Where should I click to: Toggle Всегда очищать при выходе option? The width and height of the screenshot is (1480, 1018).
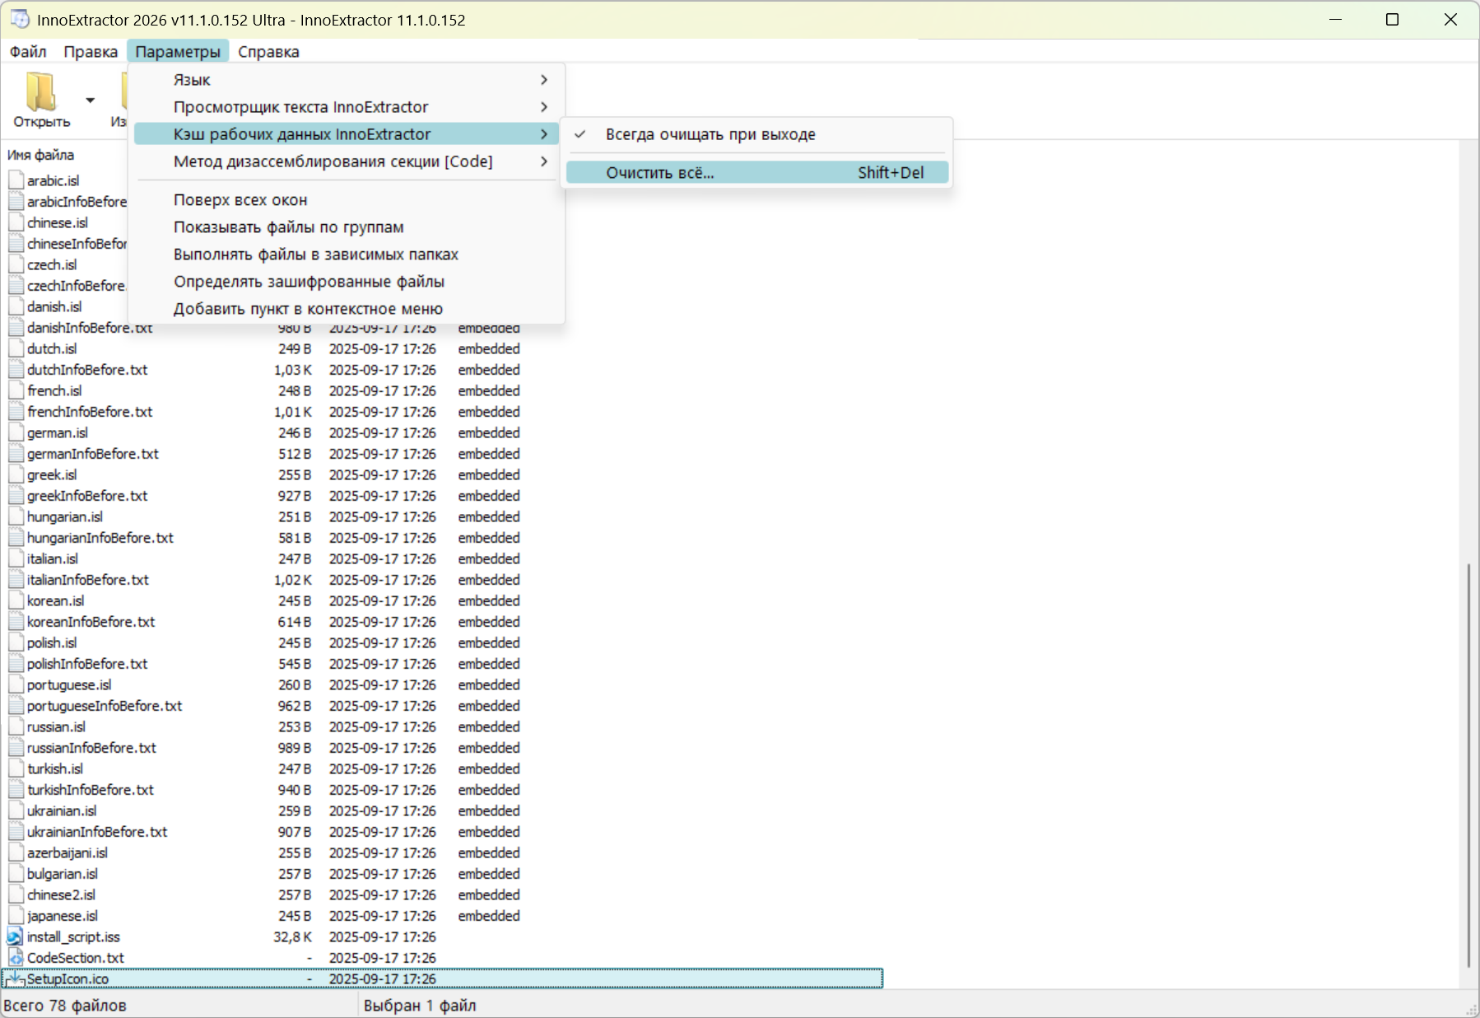point(756,134)
